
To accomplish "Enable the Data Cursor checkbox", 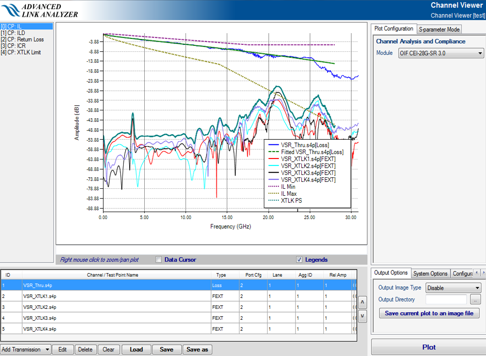I will tap(158, 260).
